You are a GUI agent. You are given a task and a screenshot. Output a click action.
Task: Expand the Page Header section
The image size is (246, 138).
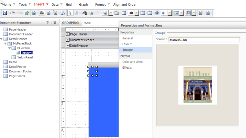(x=68, y=34)
